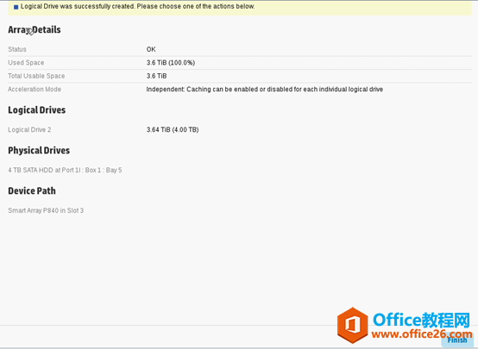Click the Used Space label

26,63
